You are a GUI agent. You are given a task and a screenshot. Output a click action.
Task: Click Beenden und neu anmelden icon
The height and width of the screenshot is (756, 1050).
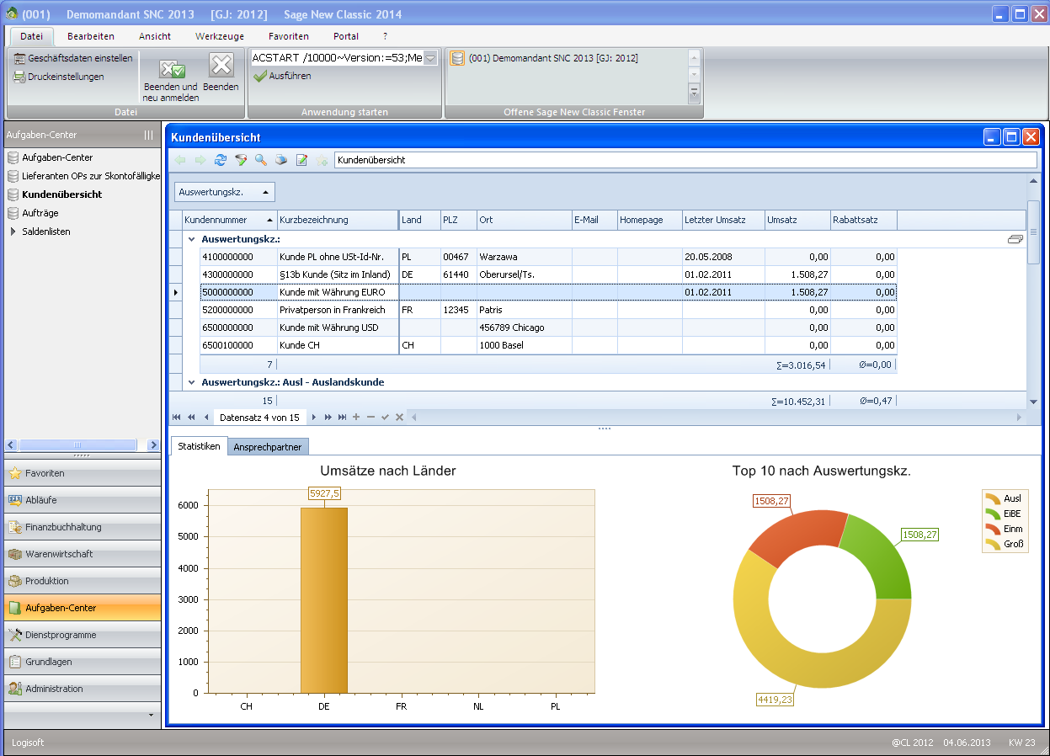(x=172, y=69)
